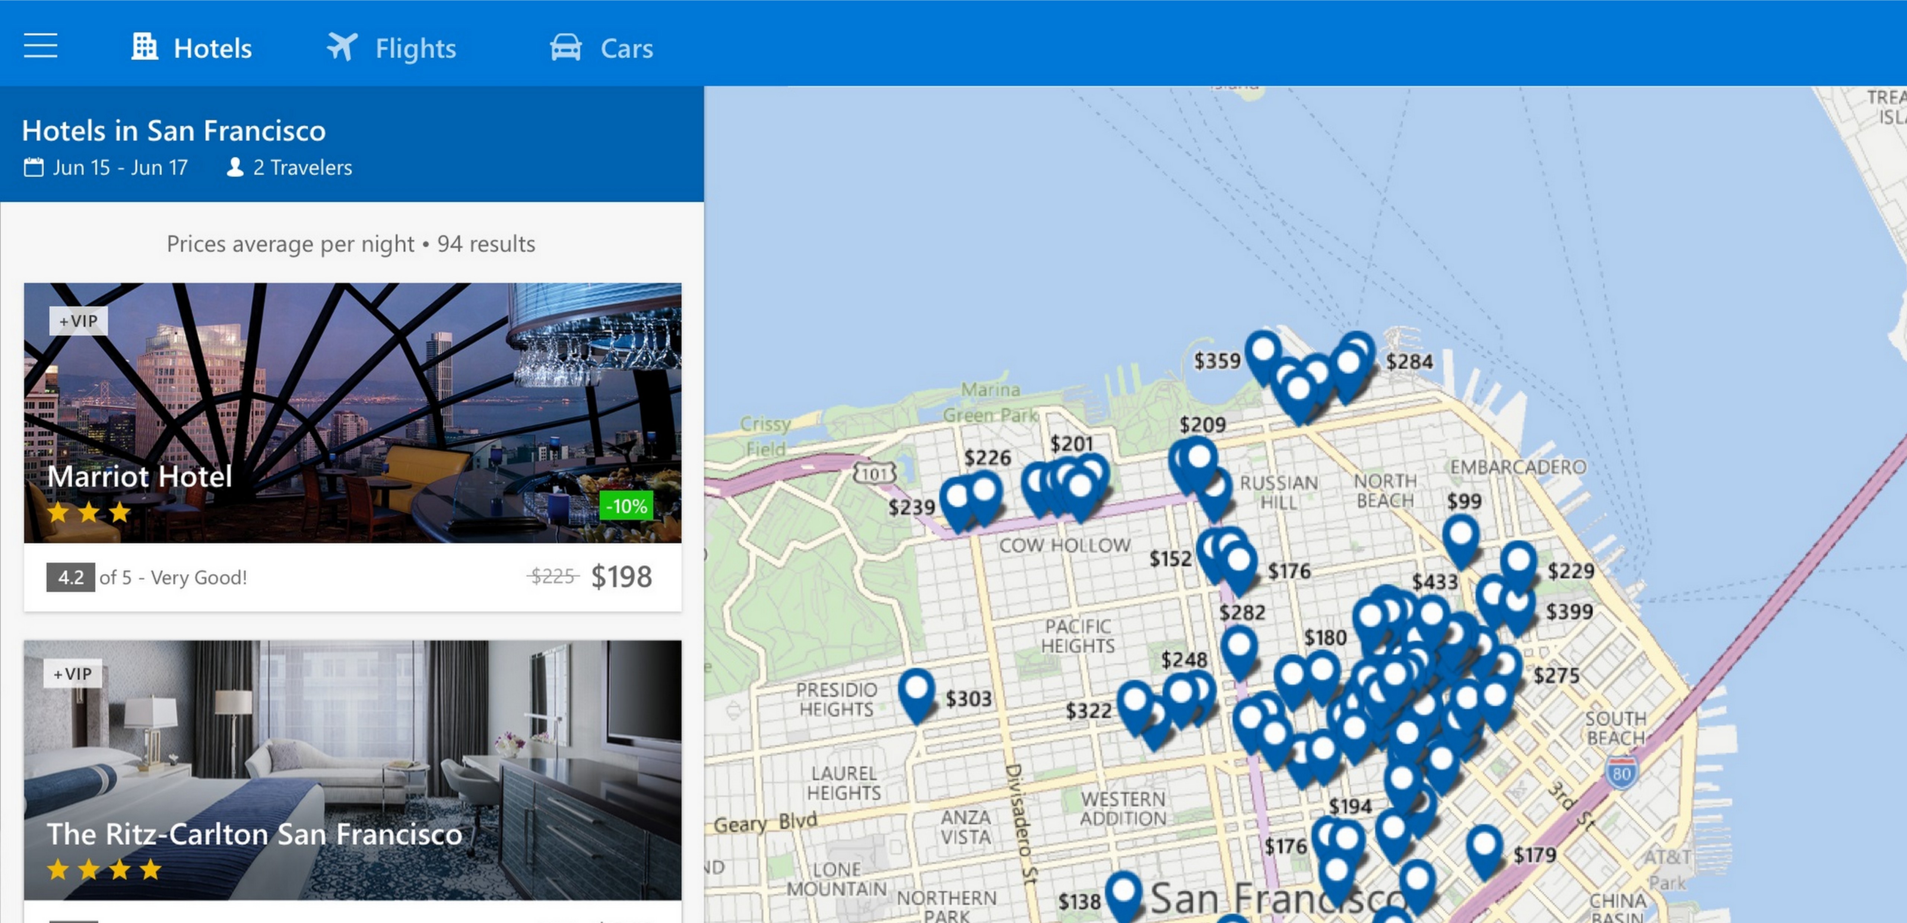Open The Ritz-Carlton San Francisco card
This screenshot has height=923, width=1907.
pyautogui.click(x=352, y=770)
